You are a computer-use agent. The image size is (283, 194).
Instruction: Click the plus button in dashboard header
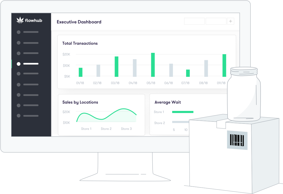coord(230,21)
